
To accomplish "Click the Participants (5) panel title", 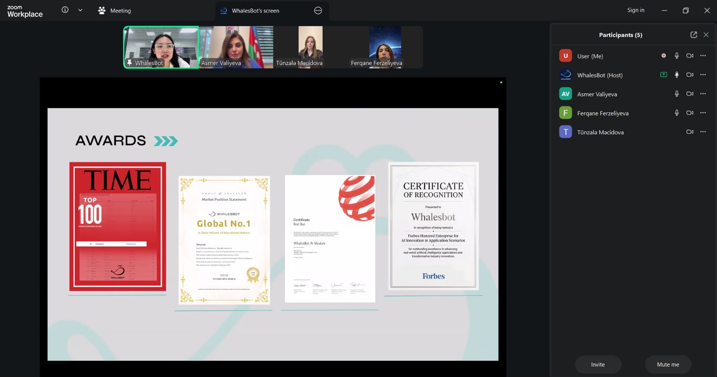I will pyautogui.click(x=621, y=35).
